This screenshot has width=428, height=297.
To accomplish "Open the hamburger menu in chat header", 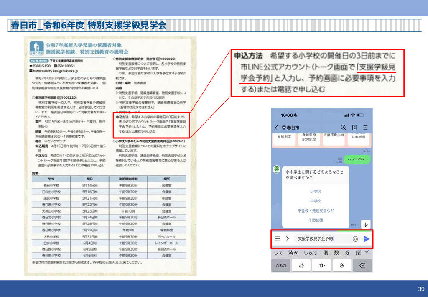I will (365, 128).
